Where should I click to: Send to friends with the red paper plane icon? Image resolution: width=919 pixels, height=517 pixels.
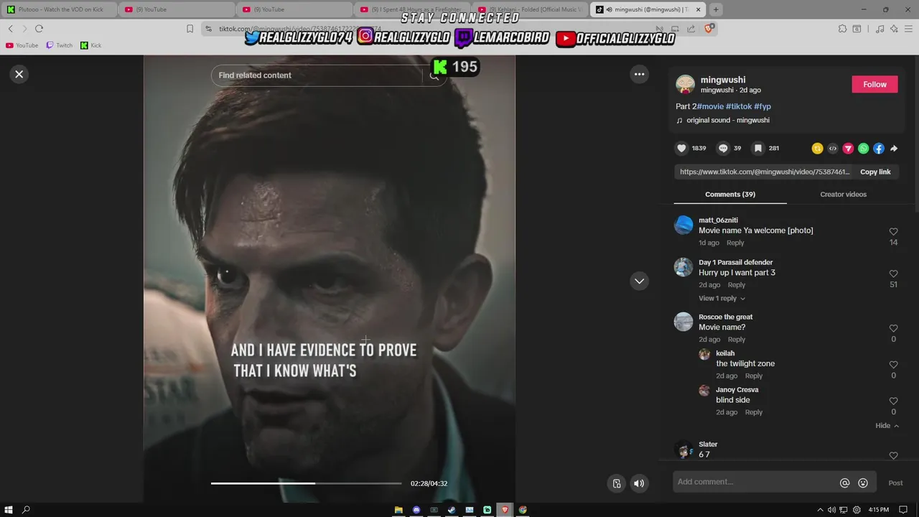[x=848, y=149]
